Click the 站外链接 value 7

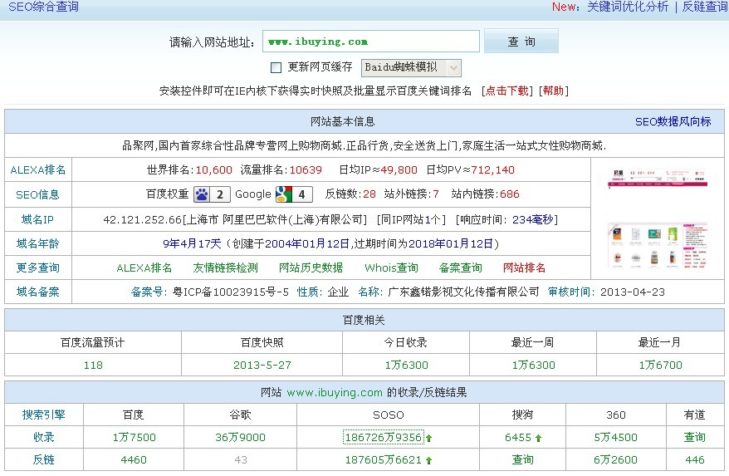[436, 194]
